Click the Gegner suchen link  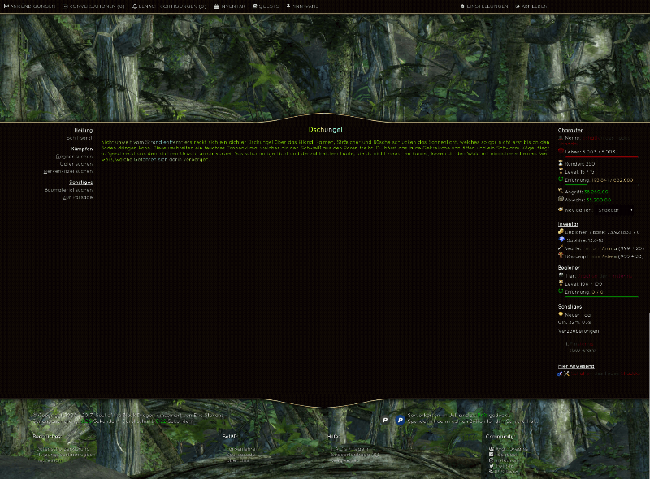[x=74, y=157]
